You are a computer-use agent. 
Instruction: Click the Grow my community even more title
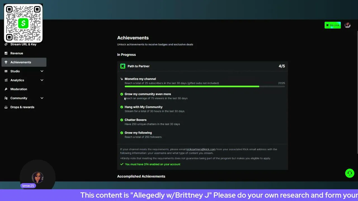(148, 94)
